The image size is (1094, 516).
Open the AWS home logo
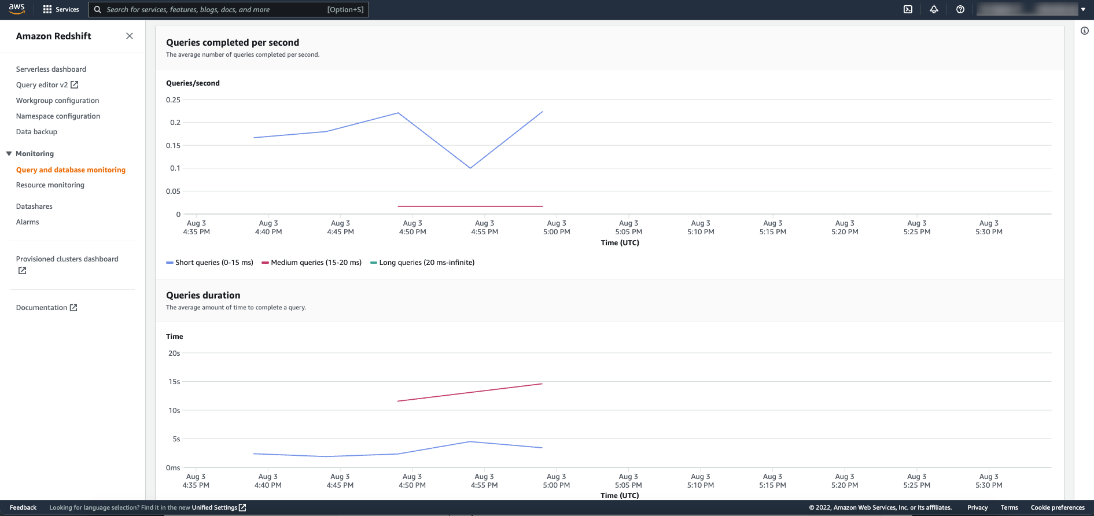[x=17, y=9]
